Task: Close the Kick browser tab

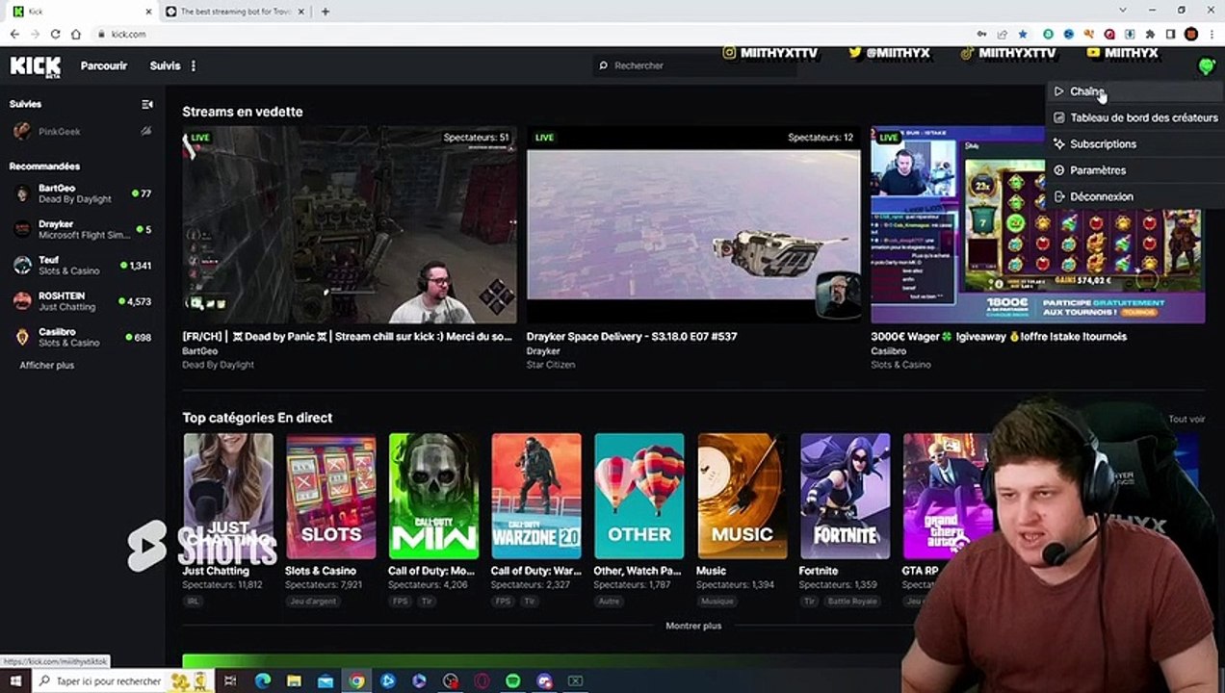Action: click(148, 12)
